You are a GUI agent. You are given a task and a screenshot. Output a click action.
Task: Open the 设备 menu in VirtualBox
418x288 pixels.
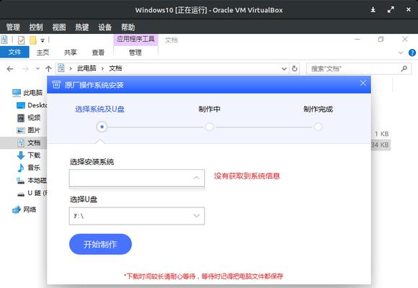[x=104, y=27]
